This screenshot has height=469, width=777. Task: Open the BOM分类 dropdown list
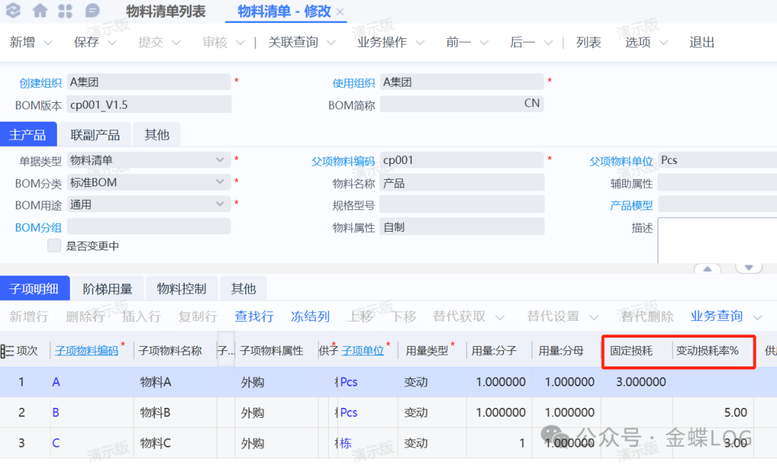point(222,183)
